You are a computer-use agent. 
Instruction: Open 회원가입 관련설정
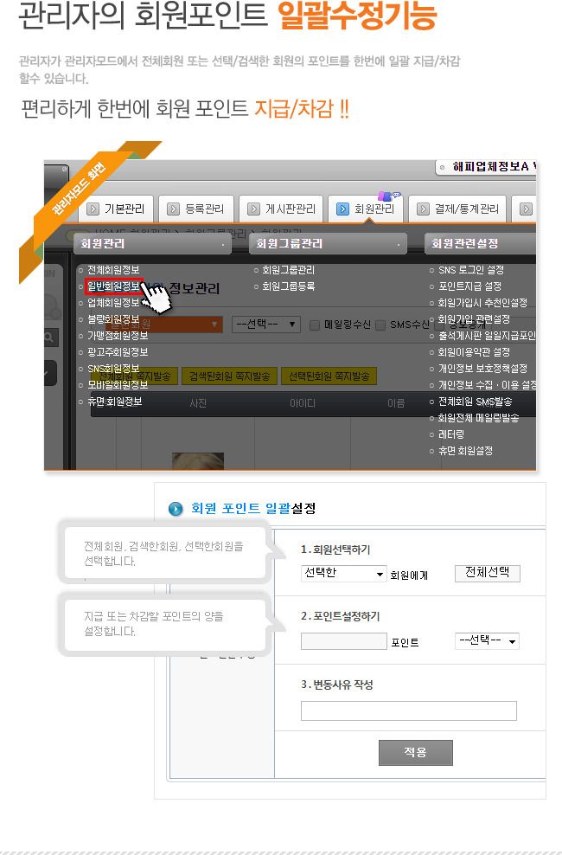click(474, 319)
